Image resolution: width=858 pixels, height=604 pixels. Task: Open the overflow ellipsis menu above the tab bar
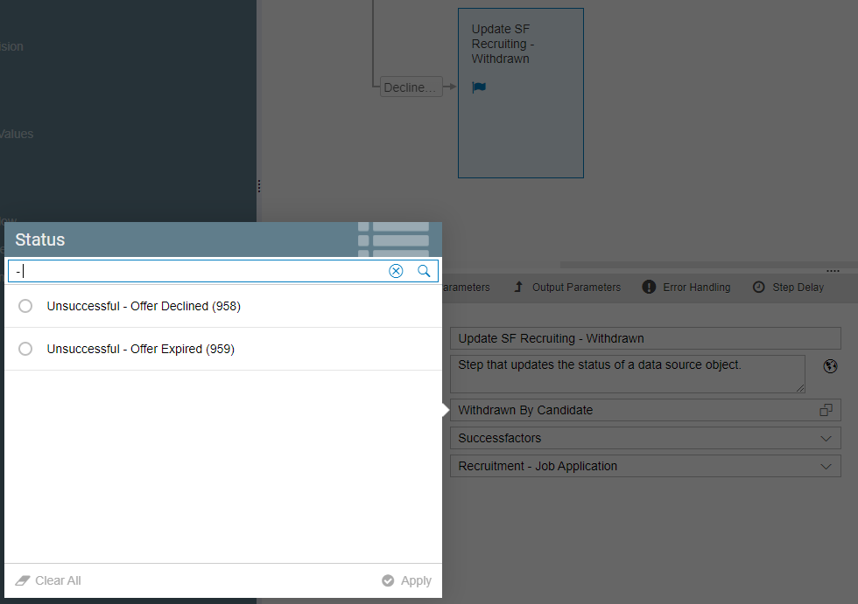click(x=833, y=271)
